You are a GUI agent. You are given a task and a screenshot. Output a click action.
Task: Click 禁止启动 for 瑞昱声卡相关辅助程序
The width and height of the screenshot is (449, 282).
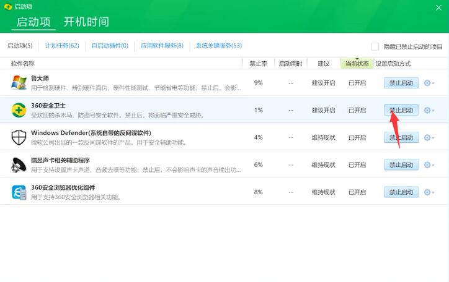(401, 165)
